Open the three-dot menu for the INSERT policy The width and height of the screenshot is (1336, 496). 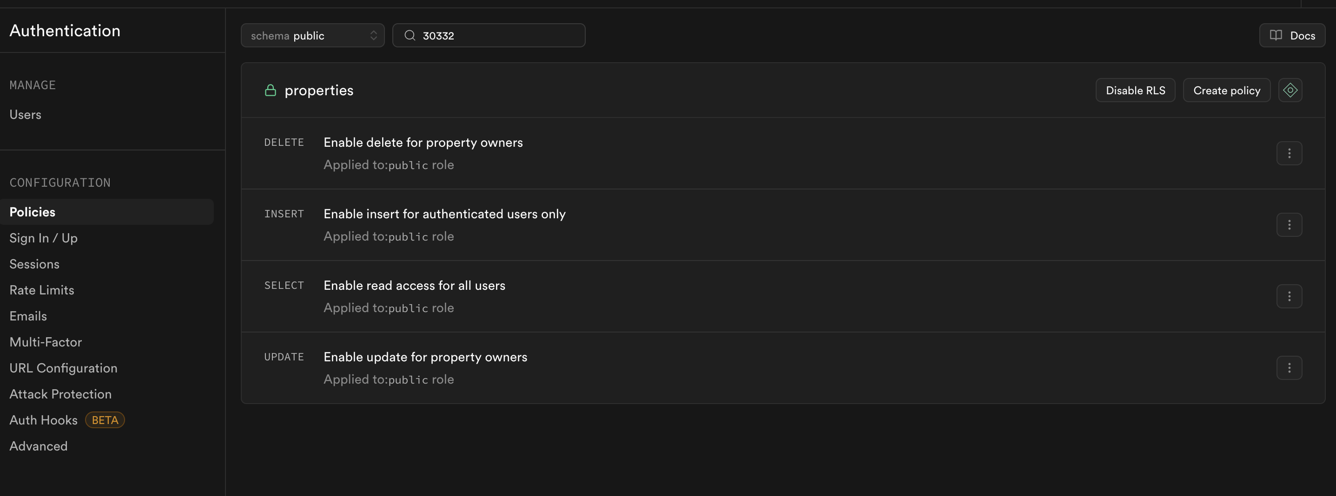[x=1289, y=225]
